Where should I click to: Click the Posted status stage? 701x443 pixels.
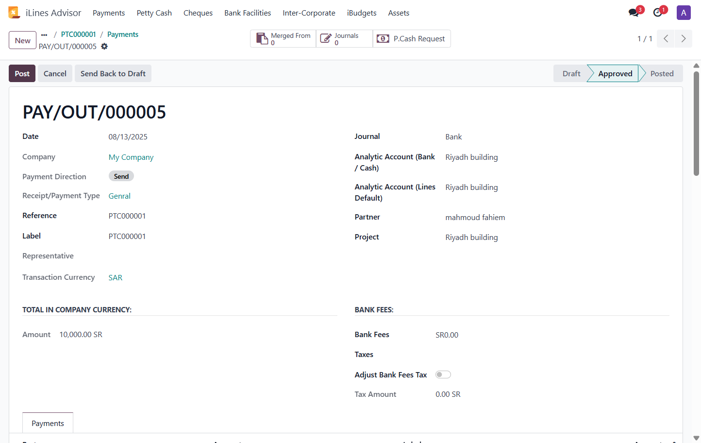[662, 73]
